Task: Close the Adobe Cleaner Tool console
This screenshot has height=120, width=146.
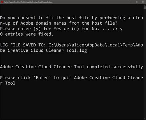Action: coord(143,2)
